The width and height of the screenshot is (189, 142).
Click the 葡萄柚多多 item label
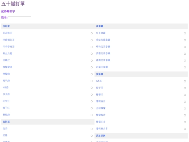pyautogui.click(x=102, y=129)
